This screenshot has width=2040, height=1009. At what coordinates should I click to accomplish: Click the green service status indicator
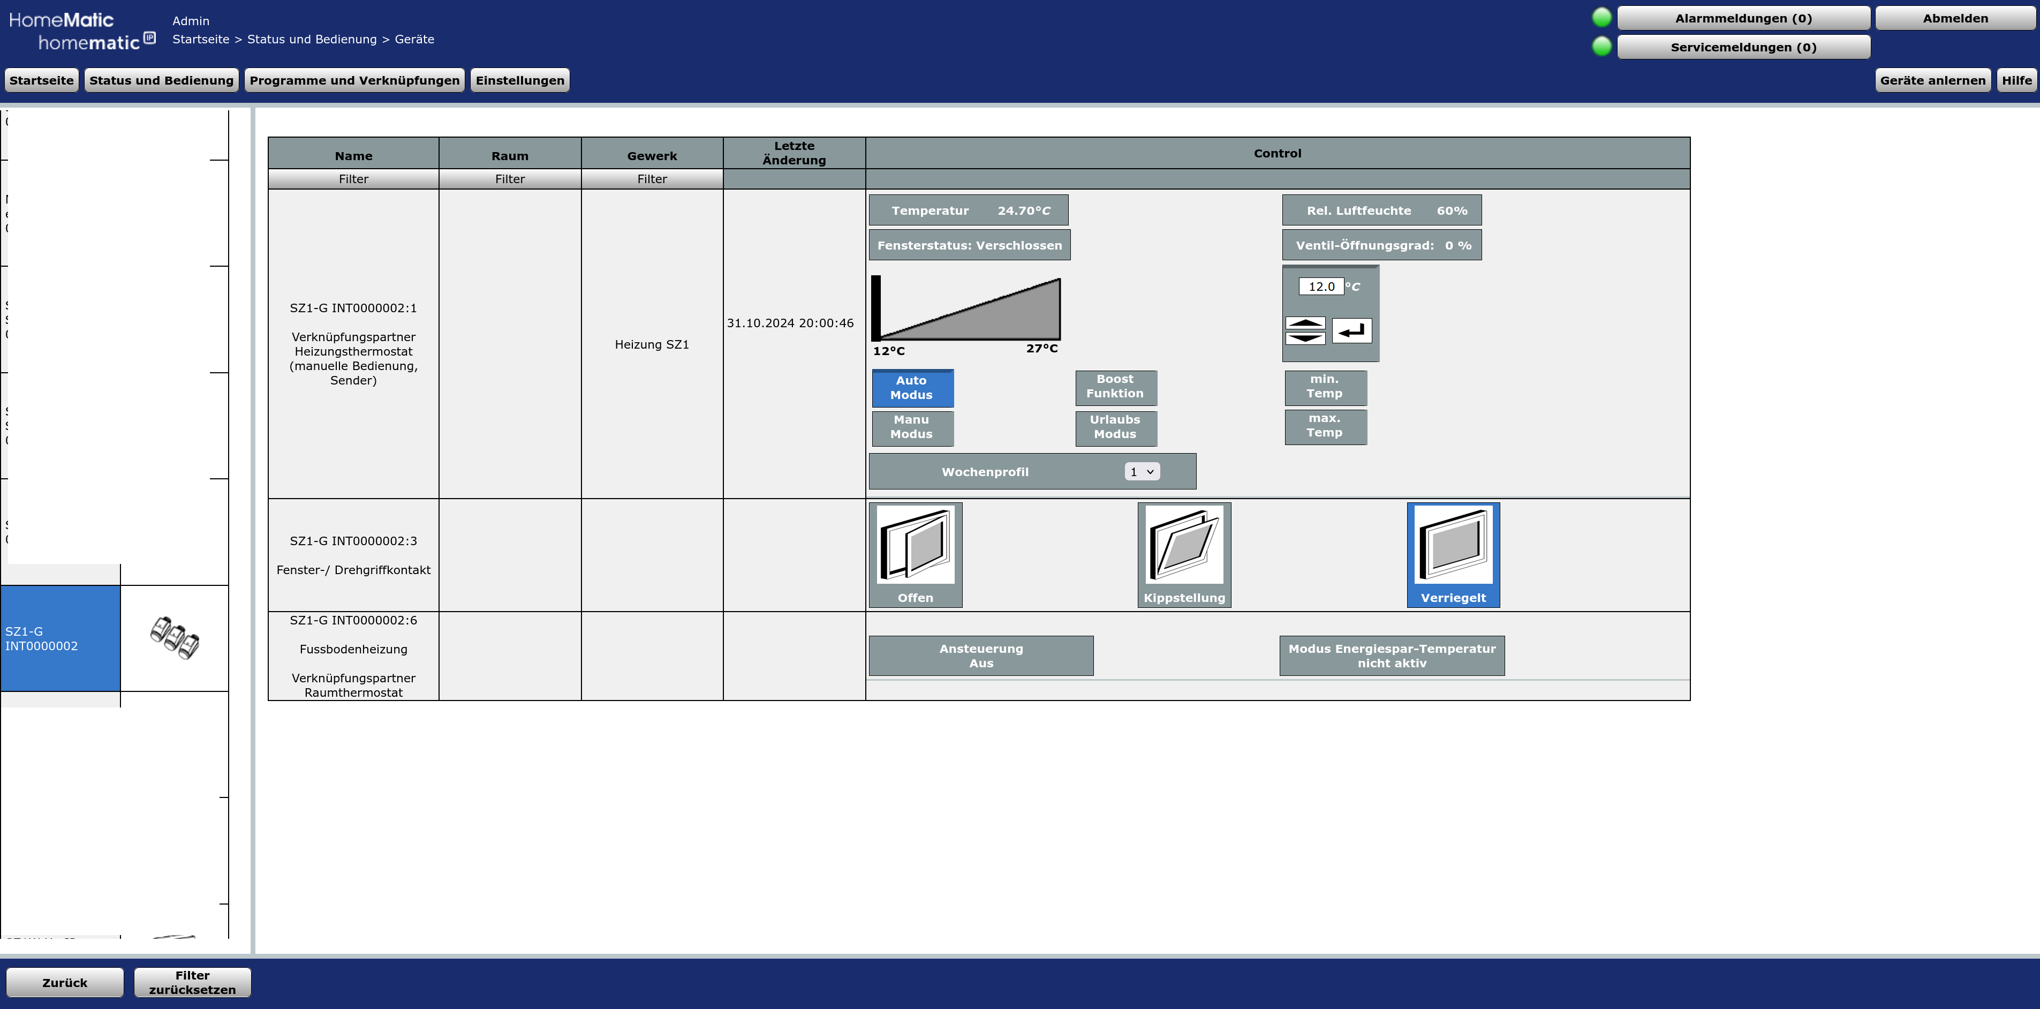1601,47
